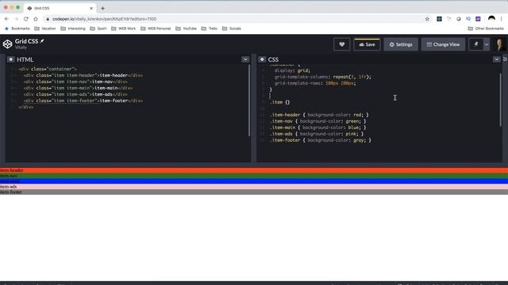Reload the page
This screenshot has height=285, width=508.
[x=26, y=19]
